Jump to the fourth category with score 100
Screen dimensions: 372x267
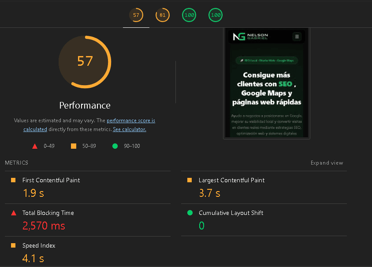(x=216, y=15)
